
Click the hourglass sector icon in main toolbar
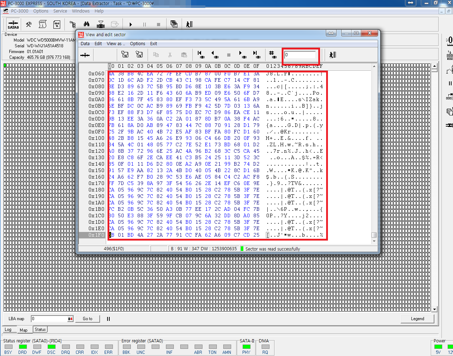pyautogui.click(x=101, y=24)
